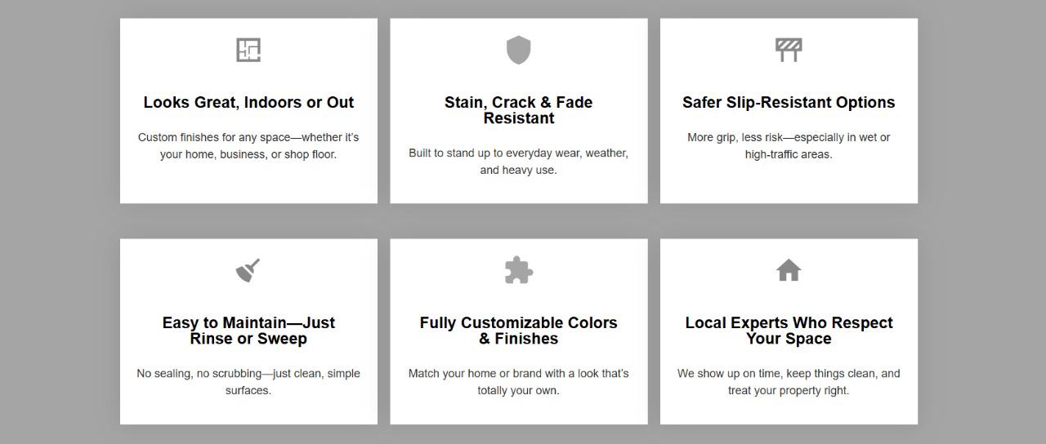Select the 'More grip, less risk' description
This screenshot has width=1046, height=444.
click(789, 145)
